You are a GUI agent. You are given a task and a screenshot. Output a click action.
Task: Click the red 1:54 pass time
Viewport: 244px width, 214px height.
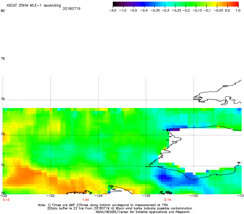click(86, 200)
